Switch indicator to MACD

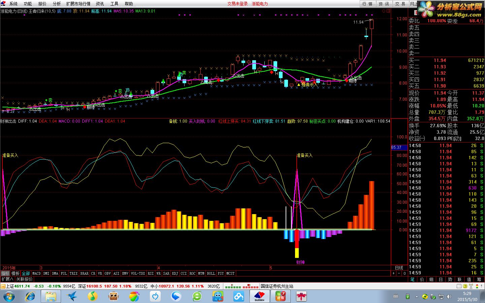point(36,273)
